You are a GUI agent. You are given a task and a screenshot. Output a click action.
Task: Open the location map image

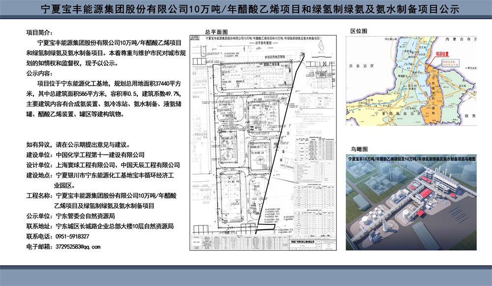411,81
